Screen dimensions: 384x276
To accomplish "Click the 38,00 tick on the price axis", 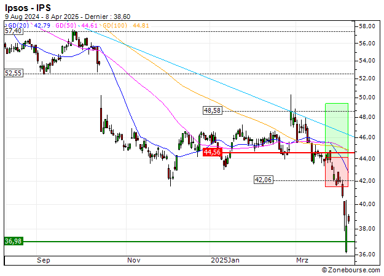I will point(367,229).
